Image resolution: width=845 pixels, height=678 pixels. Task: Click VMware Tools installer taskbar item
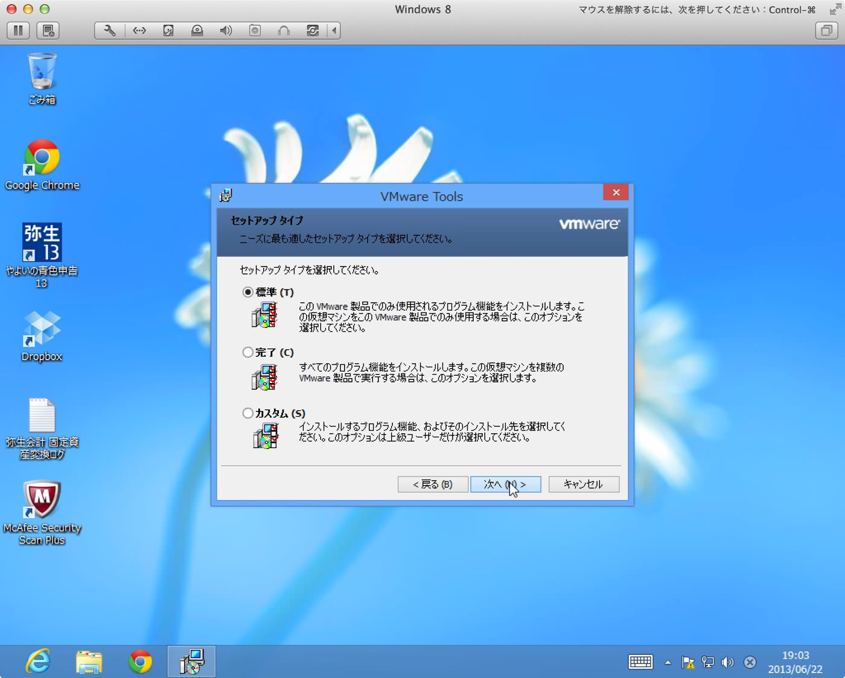click(x=191, y=662)
